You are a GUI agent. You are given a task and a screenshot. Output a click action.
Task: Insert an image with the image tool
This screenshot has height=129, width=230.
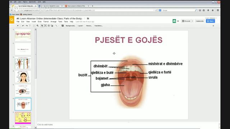pos(49,26)
